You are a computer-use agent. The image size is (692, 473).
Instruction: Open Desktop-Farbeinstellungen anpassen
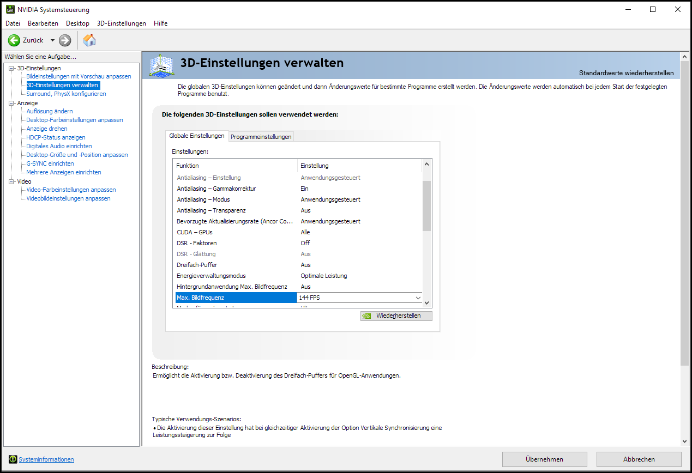click(x=75, y=120)
